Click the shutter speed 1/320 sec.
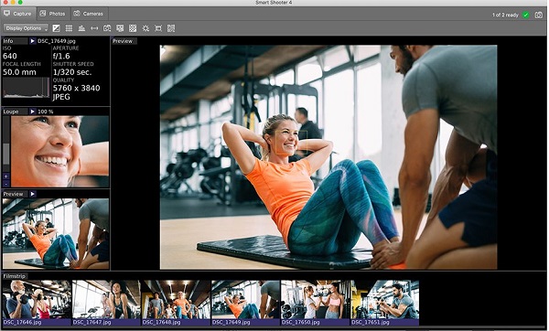Image resolution: width=549 pixels, height=331 pixels. (72, 72)
